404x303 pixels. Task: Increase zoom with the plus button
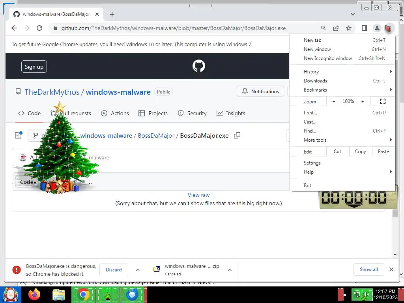[x=363, y=101]
